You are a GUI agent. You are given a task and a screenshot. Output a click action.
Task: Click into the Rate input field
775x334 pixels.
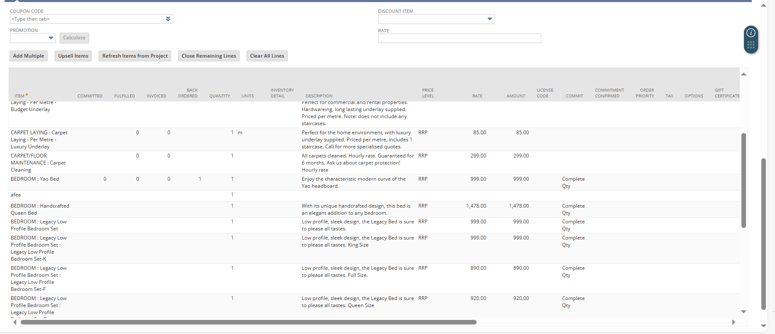click(459, 39)
